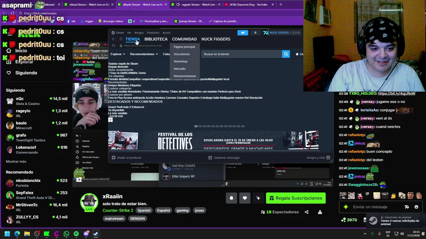
Task: Open Microsoft Edge from taskbar
Action: coord(17,234)
